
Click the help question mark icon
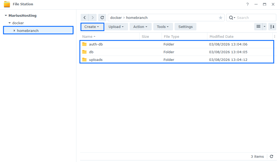tap(247, 4)
